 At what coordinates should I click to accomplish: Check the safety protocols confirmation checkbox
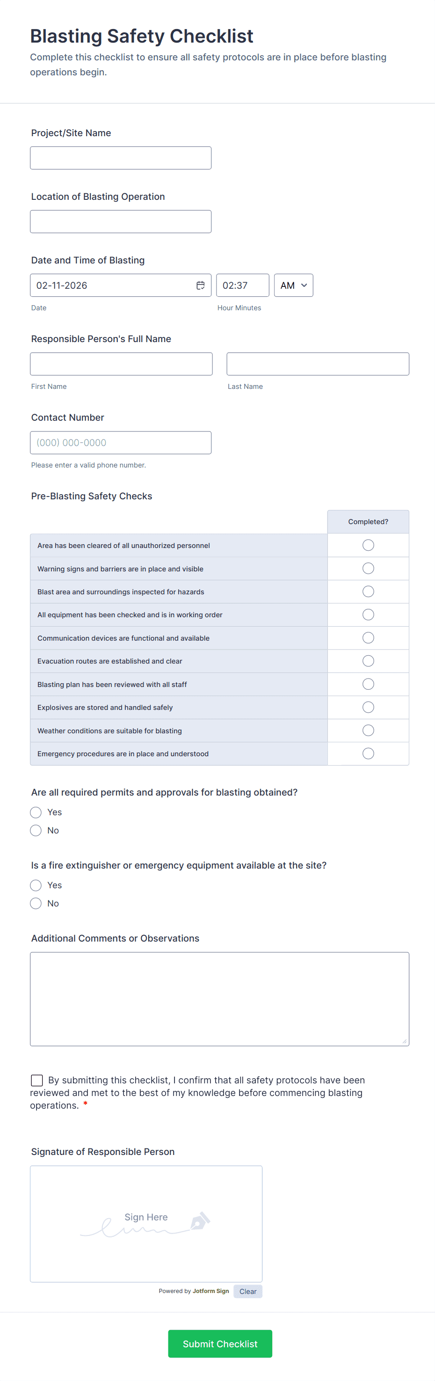[37, 1080]
